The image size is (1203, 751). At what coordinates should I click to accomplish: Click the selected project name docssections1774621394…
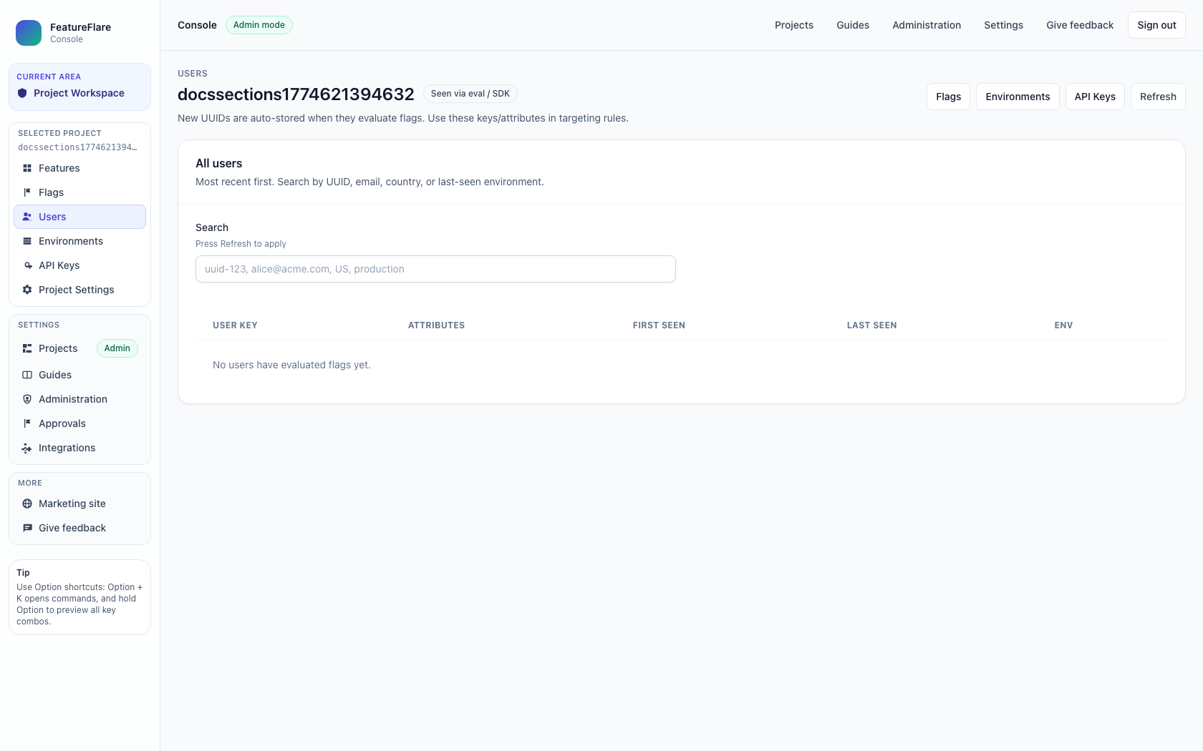(77, 147)
